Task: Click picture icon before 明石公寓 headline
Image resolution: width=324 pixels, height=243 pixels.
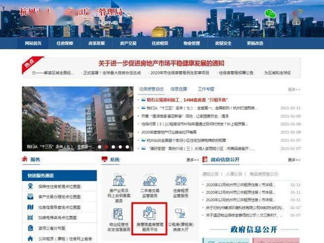Action: point(143,100)
